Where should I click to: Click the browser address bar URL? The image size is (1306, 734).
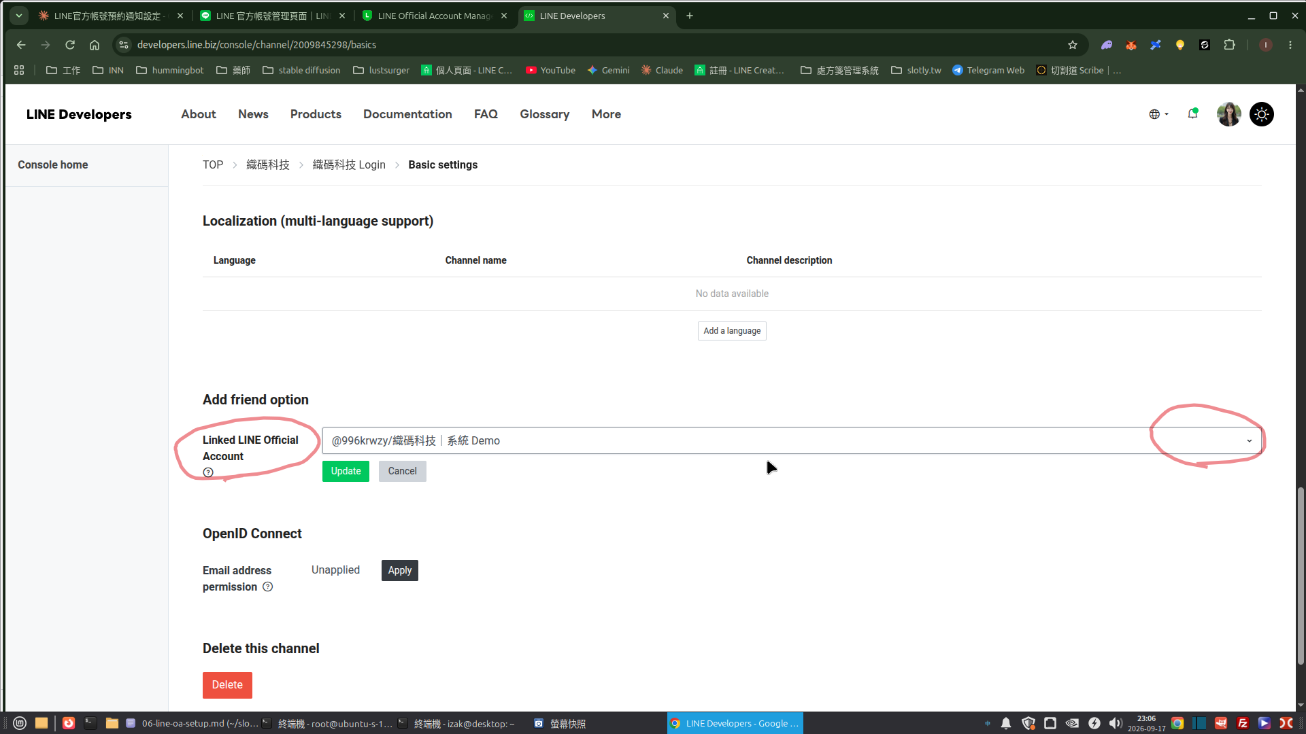pyautogui.click(x=256, y=45)
